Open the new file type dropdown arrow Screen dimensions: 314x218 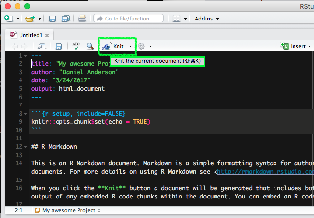pos(18,19)
